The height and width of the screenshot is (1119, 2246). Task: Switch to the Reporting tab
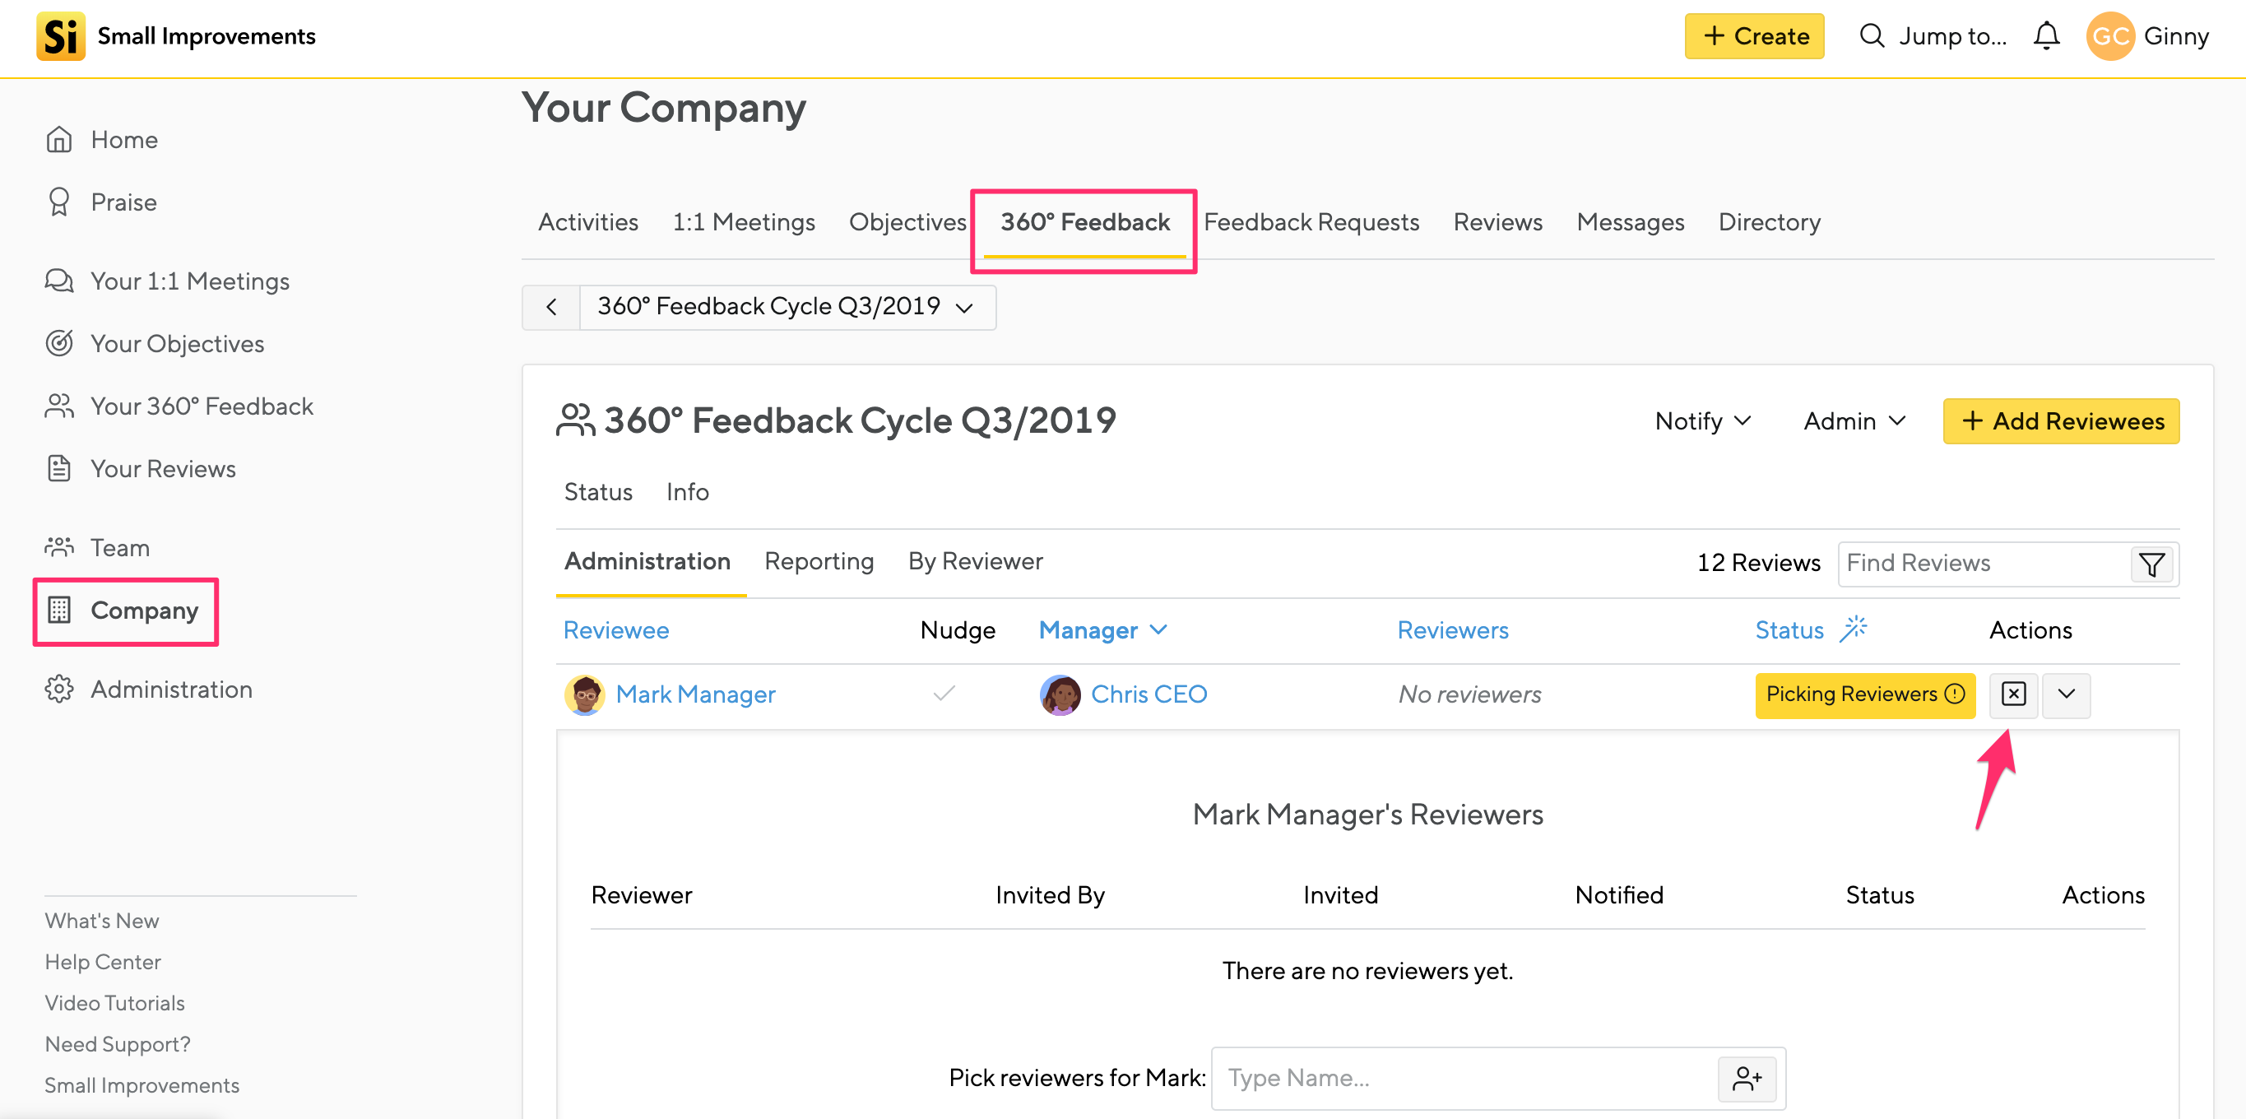point(818,561)
